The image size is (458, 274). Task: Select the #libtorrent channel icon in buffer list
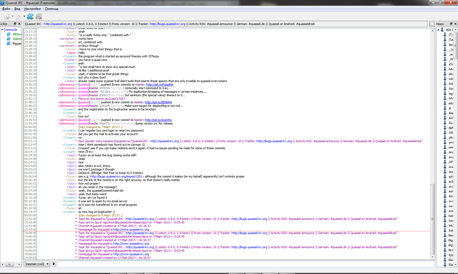9,34
